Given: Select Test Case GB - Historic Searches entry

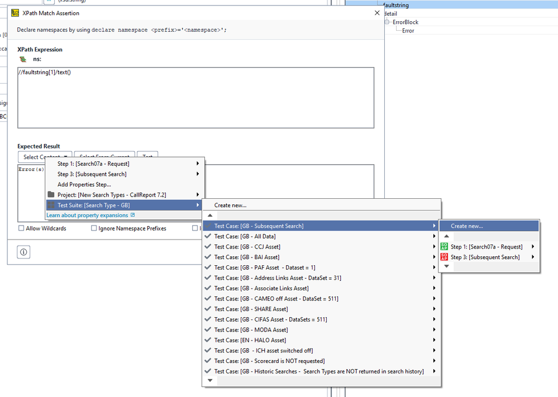Looking at the screenshot, I should 322,371.
